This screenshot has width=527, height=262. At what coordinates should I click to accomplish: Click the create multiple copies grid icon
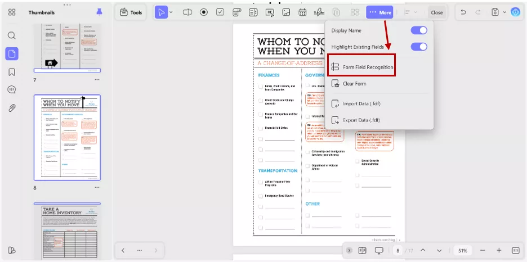355,12
